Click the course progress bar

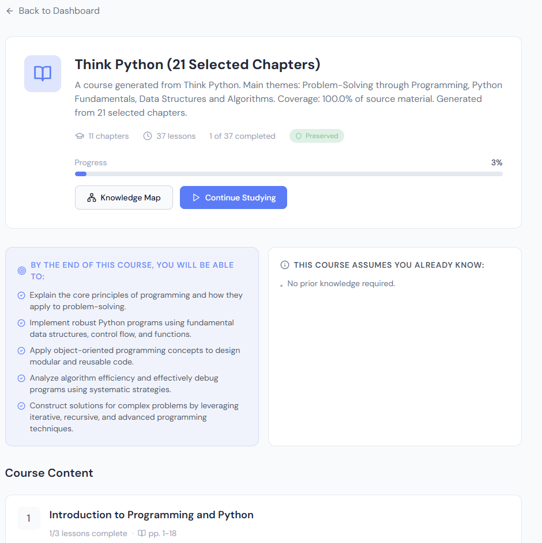click(288, 174)
